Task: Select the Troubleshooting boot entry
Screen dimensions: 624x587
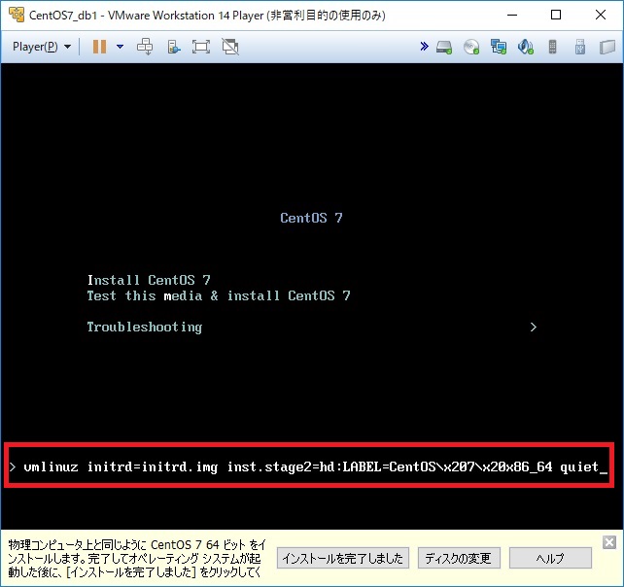Action: point(145,328)
